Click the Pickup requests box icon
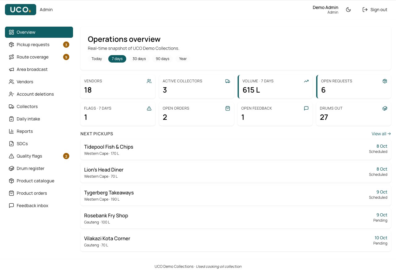The height and width of the screenshot is (274, 396). [x=11, y=45]
